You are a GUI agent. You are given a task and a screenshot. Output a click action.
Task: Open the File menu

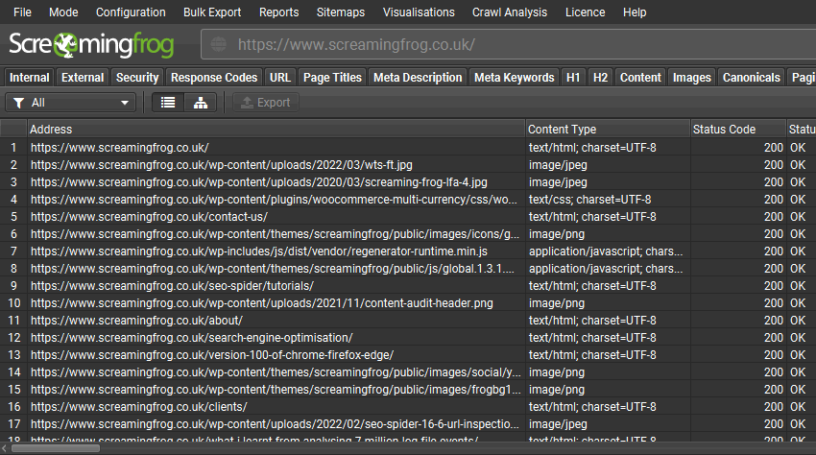coord(22,12)
